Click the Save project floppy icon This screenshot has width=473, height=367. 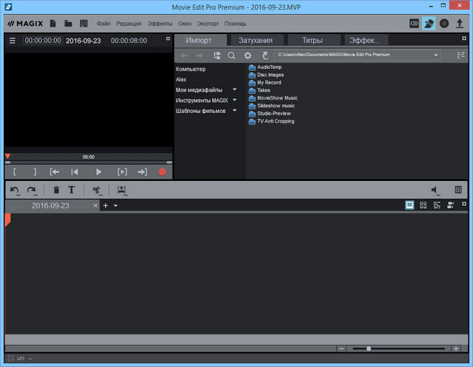pyautogui.click(x=84, y=24)
